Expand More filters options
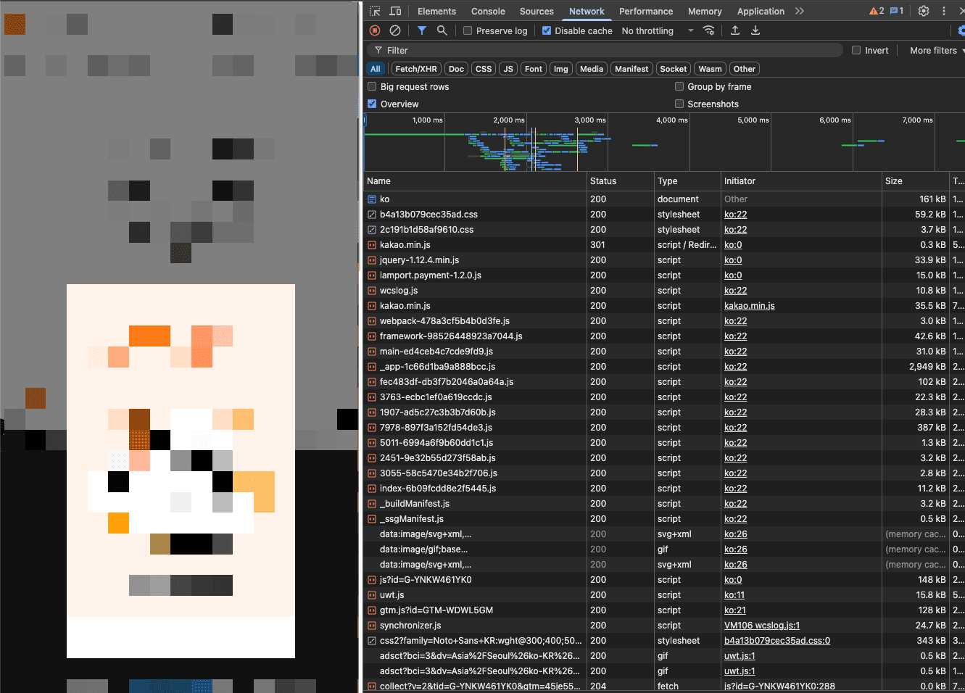 coord(933,50)
